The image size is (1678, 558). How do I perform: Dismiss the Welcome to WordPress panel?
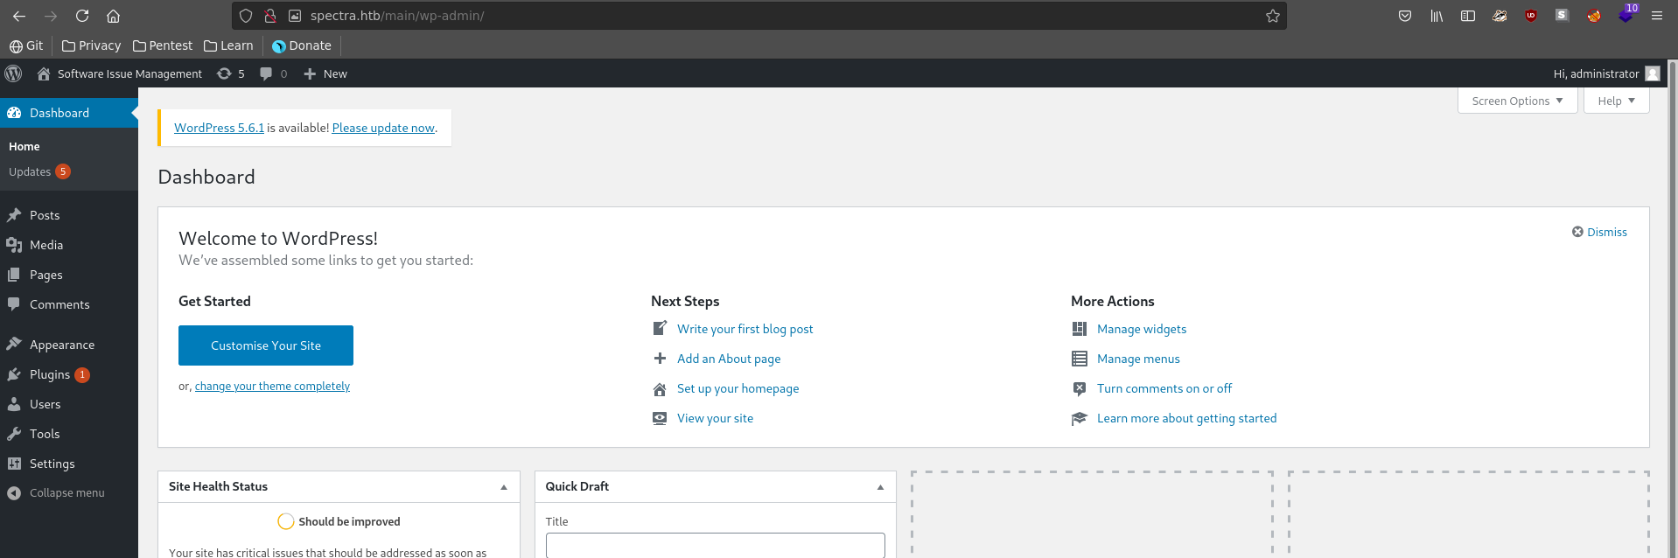[1599, 232]
